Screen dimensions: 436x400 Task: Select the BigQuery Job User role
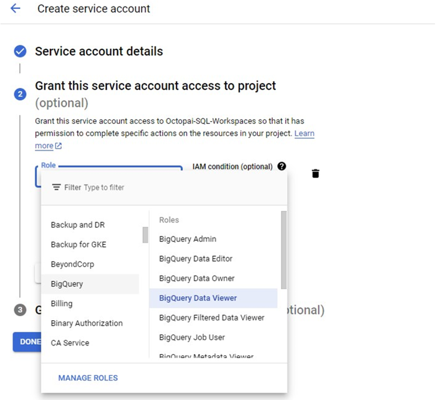[192, 338]
